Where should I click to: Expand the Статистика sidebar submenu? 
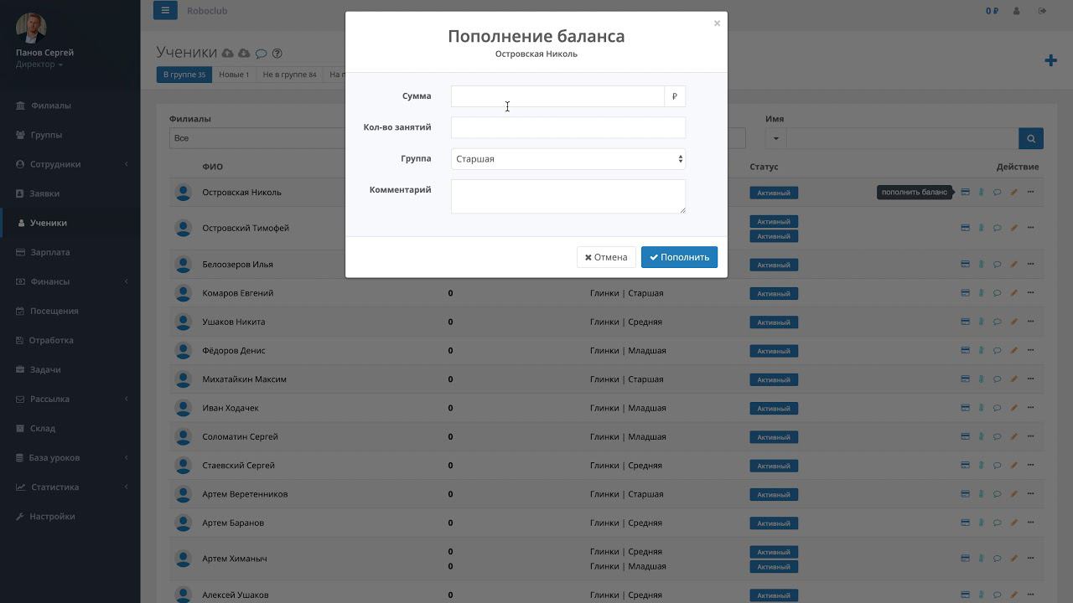[x=70, y=487]
